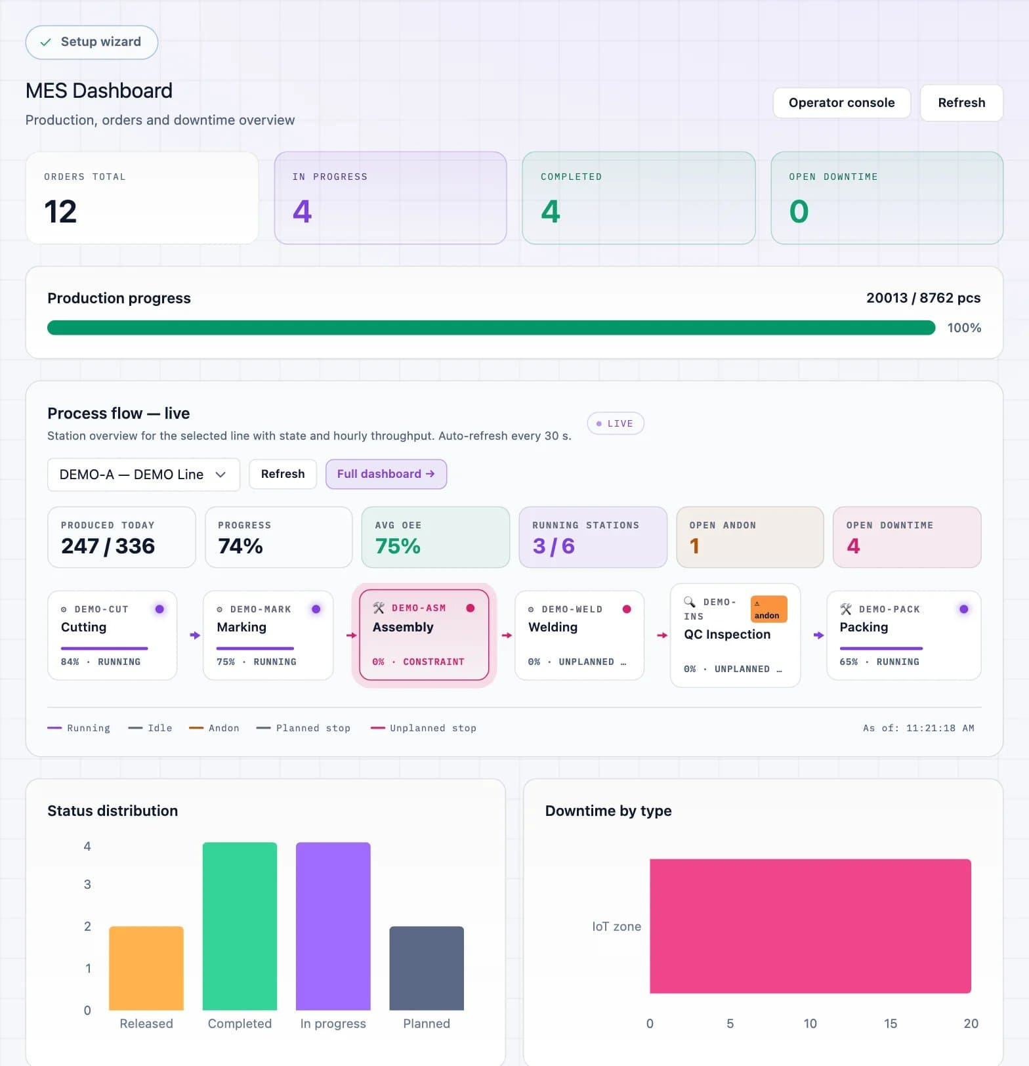Click the orange Released bar
This screenshot has height=1066, width=1029.
(x=146, y=968)
